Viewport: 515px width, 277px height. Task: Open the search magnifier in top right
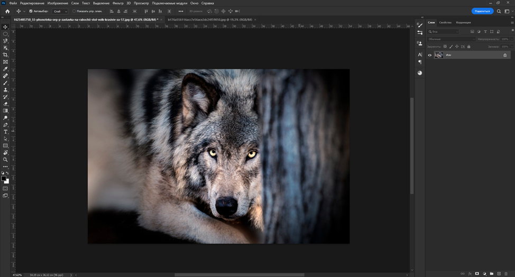click(499, 11)
